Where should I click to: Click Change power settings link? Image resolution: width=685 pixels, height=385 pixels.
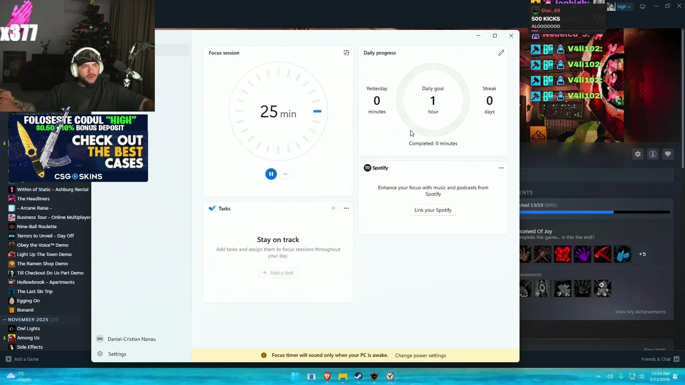coord(421,356)
